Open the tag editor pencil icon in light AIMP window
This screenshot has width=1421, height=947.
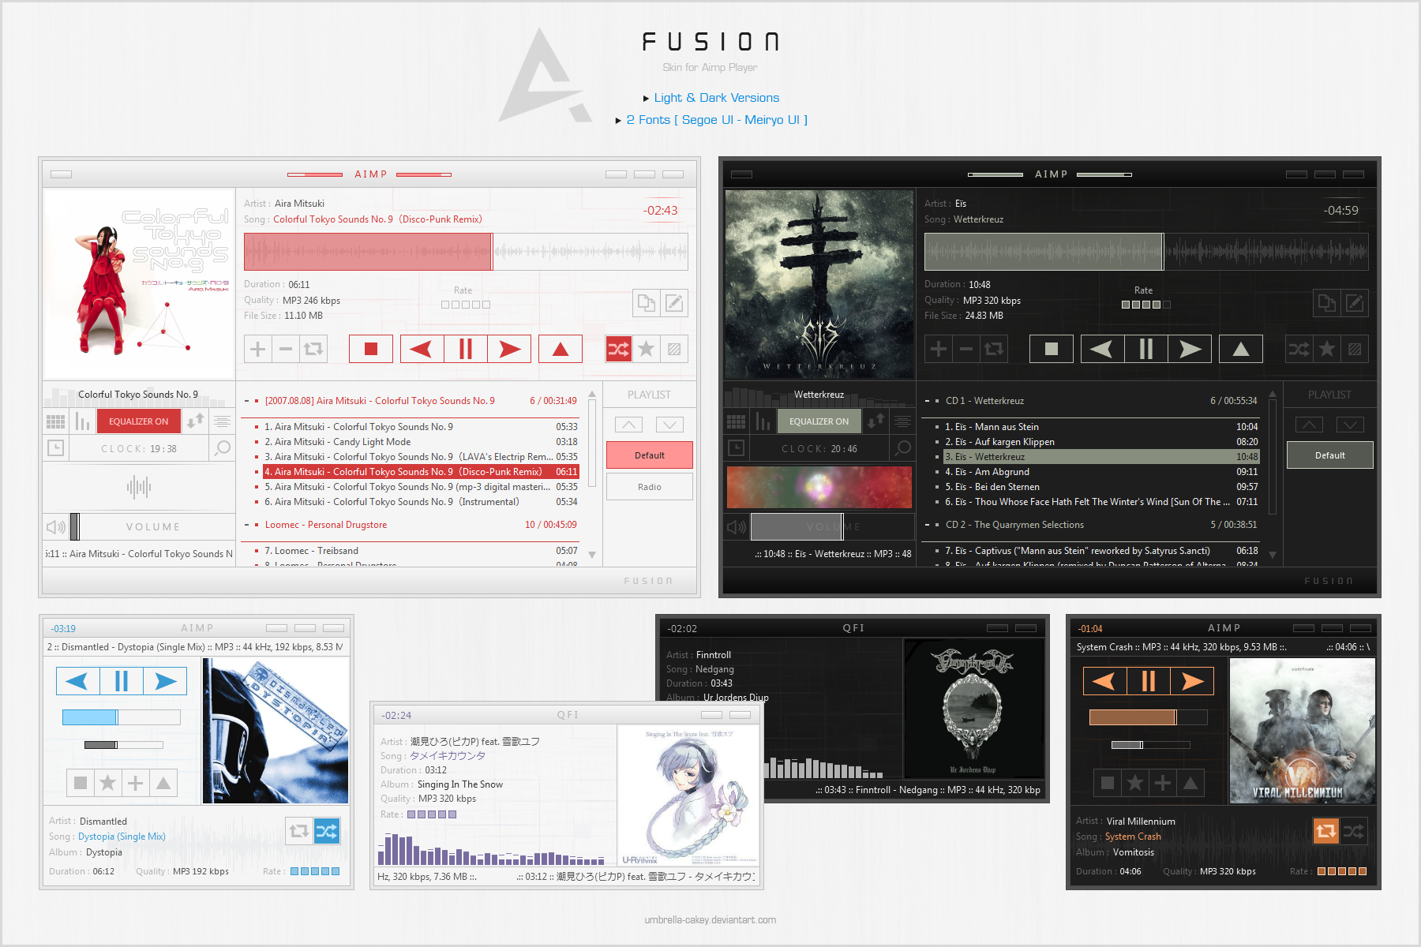click(674, 303)
